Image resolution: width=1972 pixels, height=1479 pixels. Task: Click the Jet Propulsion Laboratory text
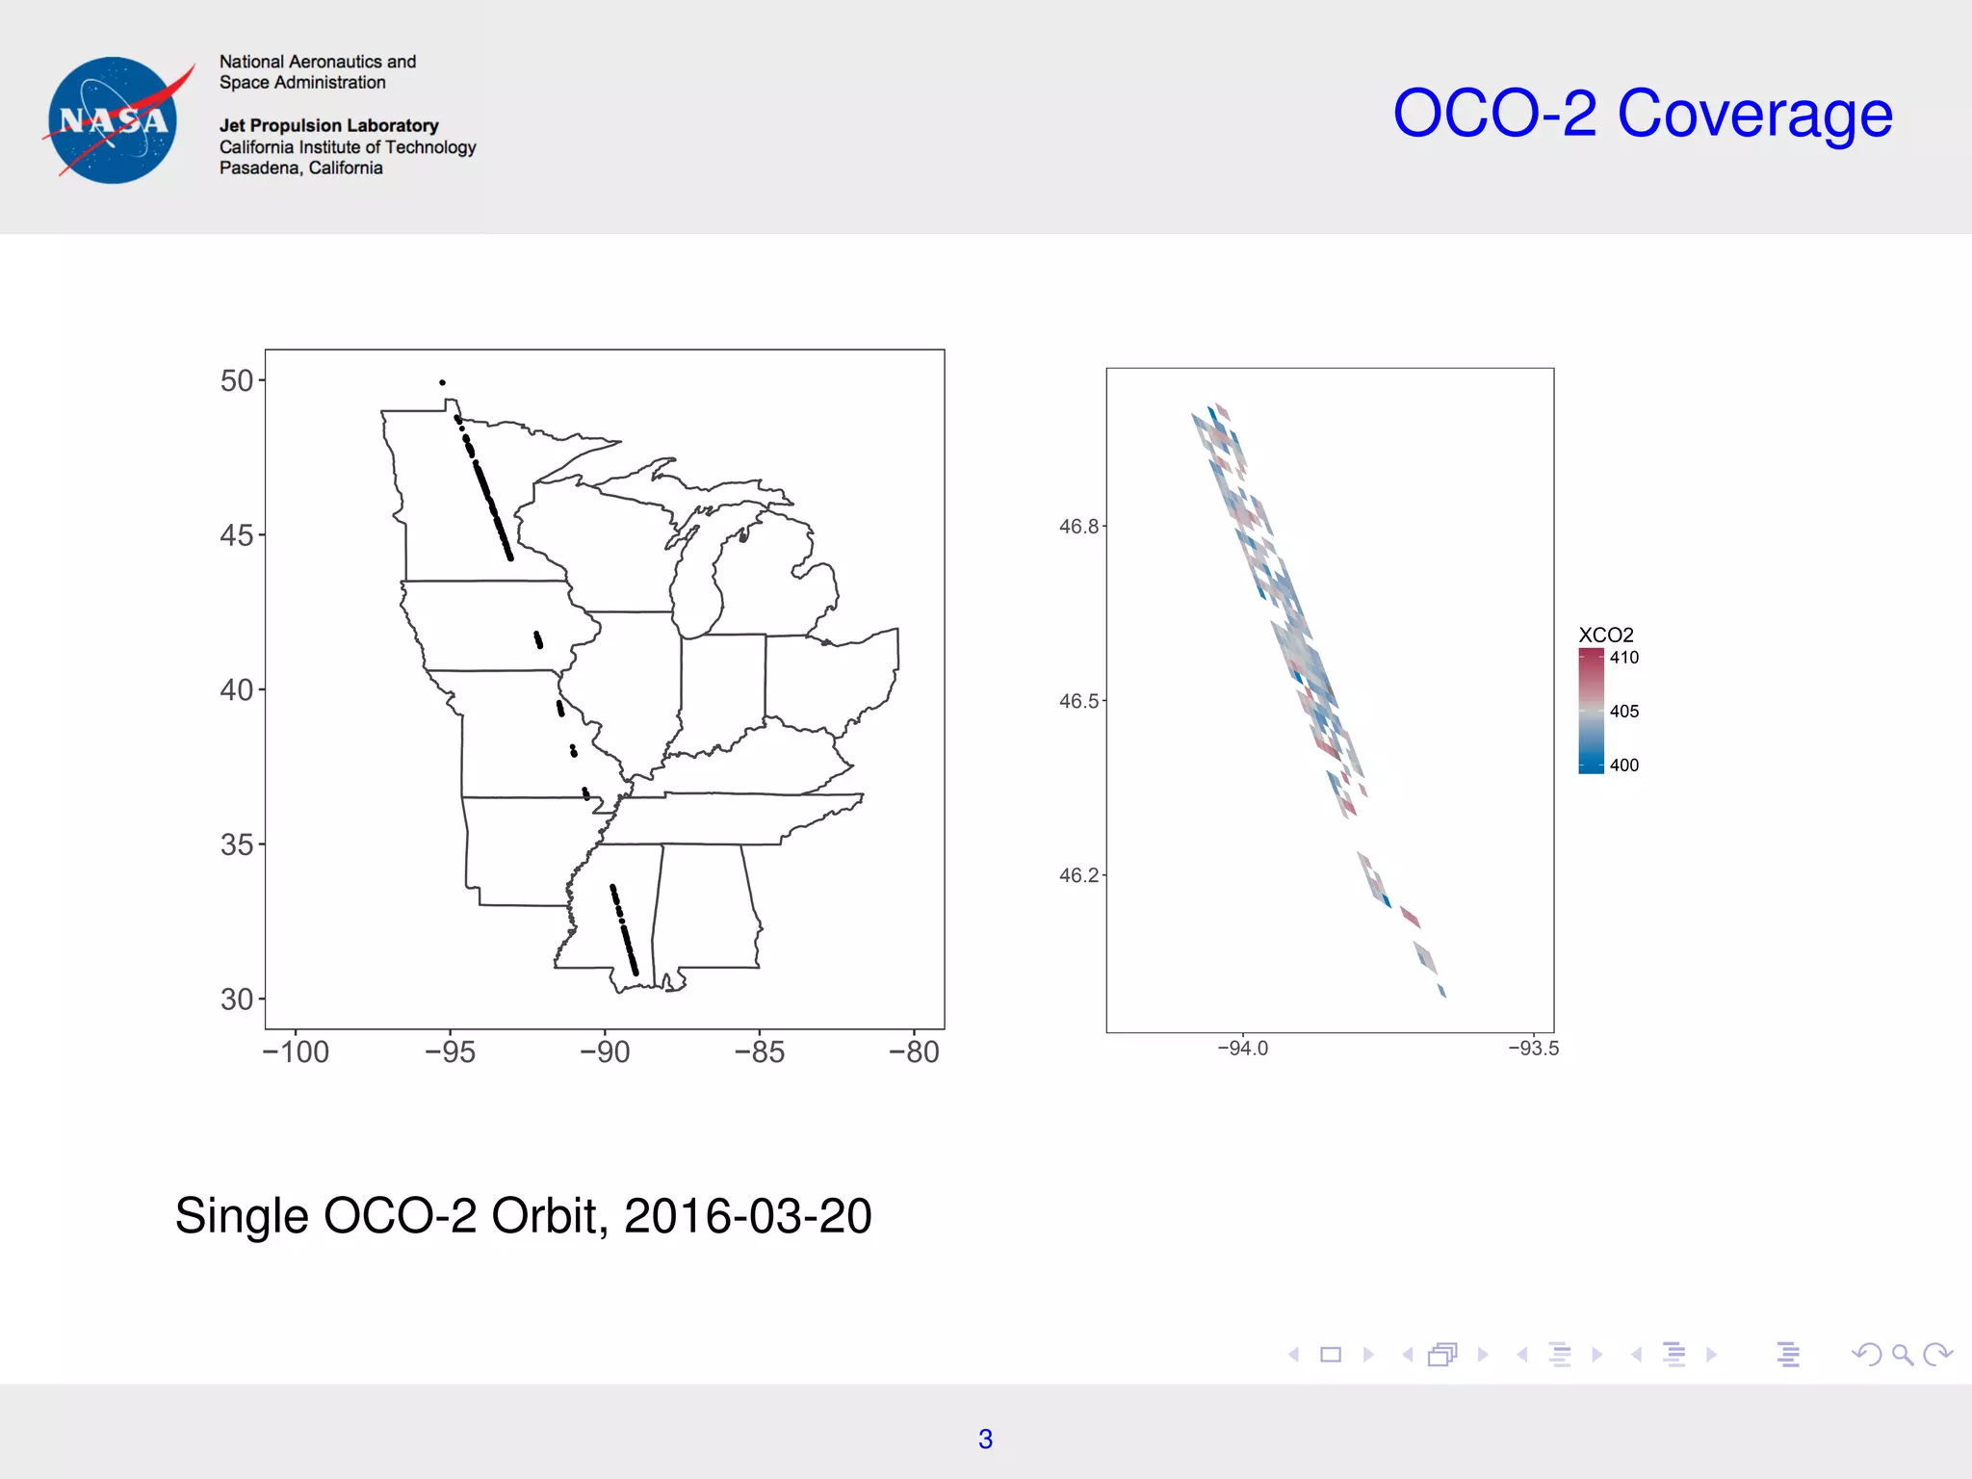coord(329,125)
